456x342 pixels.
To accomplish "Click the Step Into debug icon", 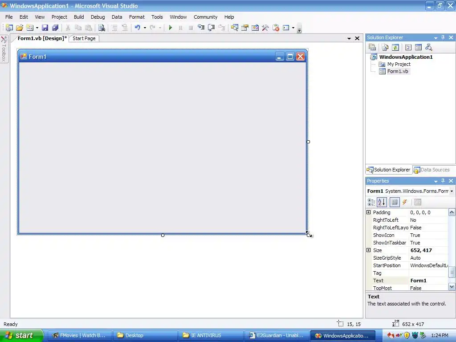I will click(201, 28).
